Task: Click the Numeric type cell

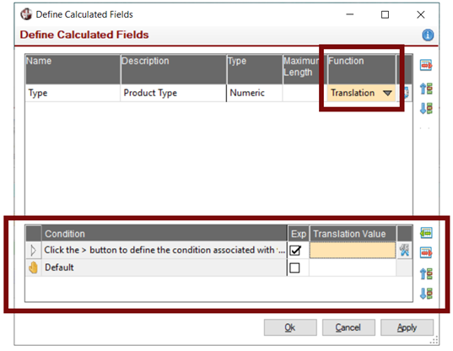Action: click(254, 93)
